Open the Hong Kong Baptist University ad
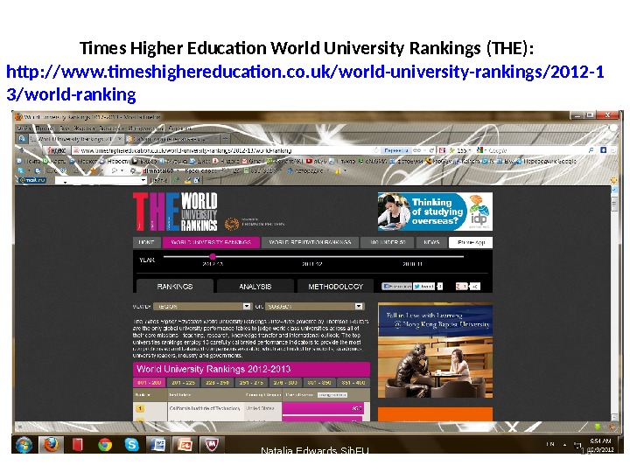 click(435, 351)
